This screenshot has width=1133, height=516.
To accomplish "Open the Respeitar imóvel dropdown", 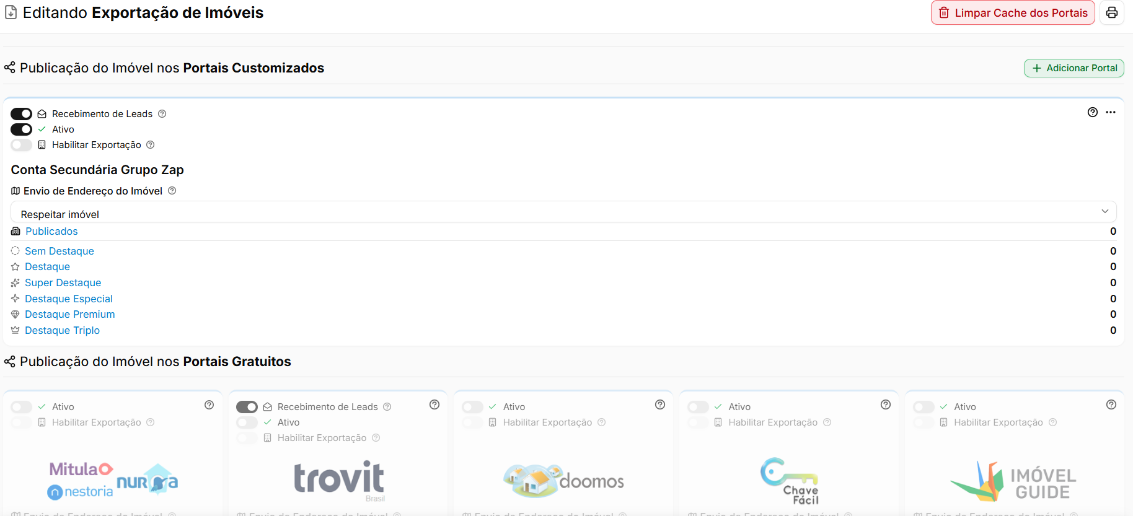I will [x=563, y=212].
